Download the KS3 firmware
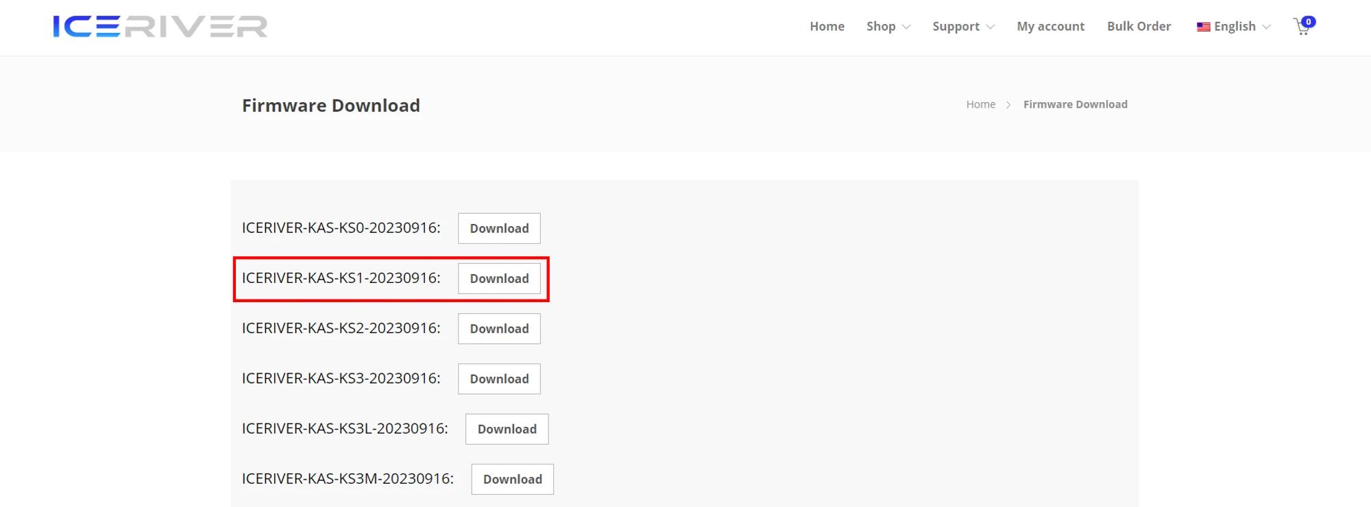Image resolution: width=1371 pixels, height=507 pixels. [499, 379]
